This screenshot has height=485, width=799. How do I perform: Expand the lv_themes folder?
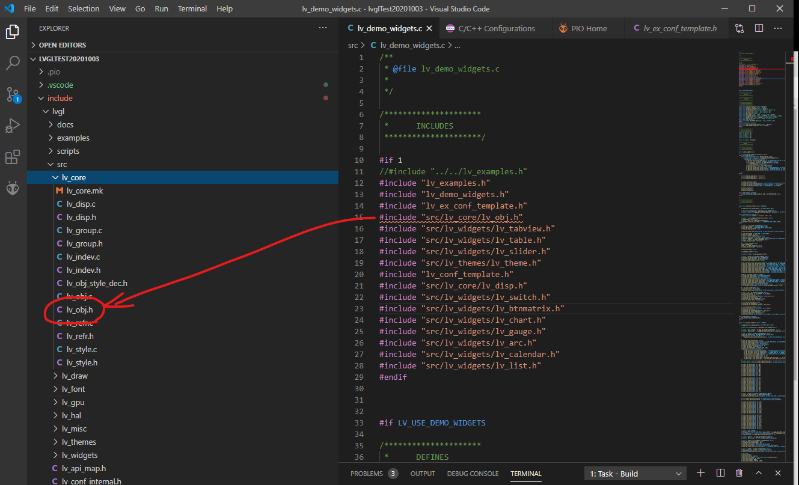[183, 442]
